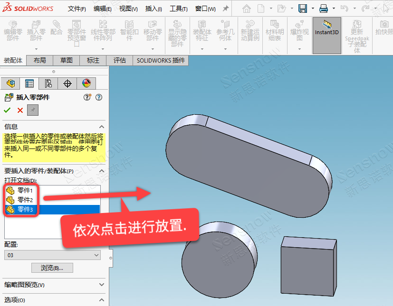Open the 配置 dropdown showing 03
Image resolution: width=393 pixels, height=306 pixels.
tap(52, 255)
